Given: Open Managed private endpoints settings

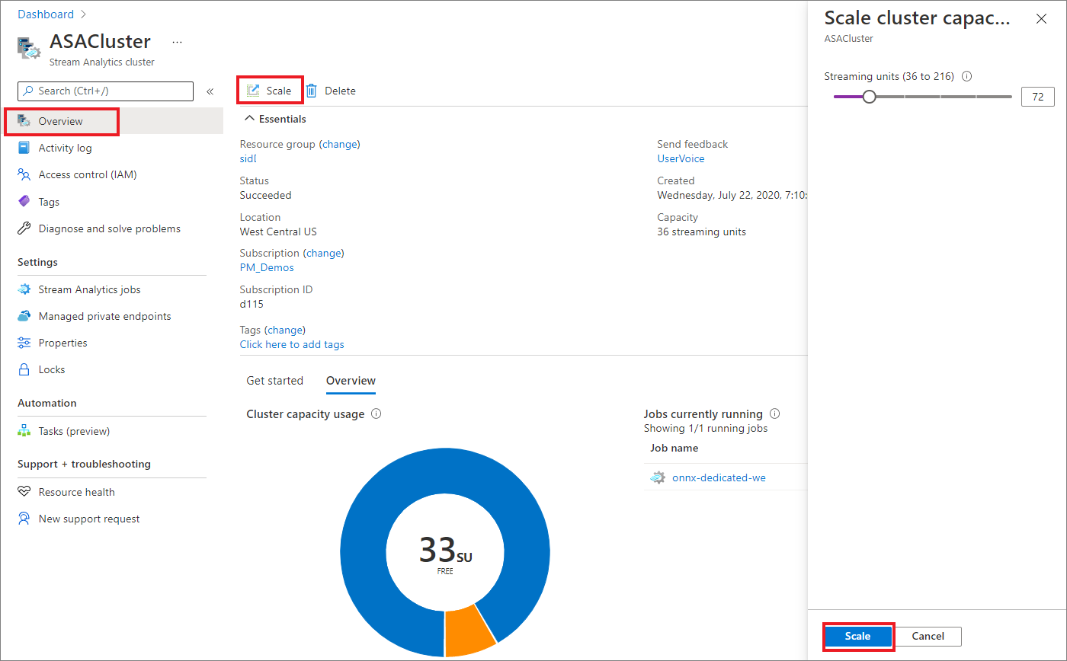Looking at the screenshot, I should coord(104,316).
